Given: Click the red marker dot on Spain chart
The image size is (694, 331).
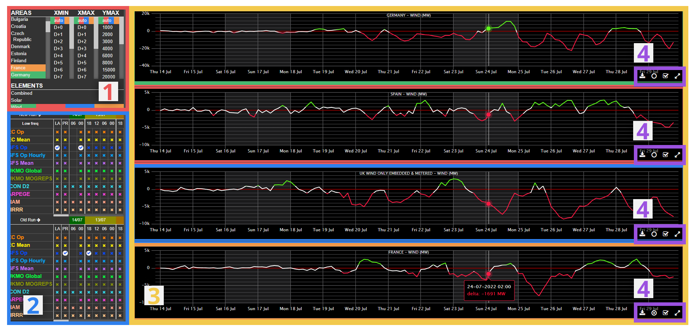Looking at the screenshot, I should 488,115.
